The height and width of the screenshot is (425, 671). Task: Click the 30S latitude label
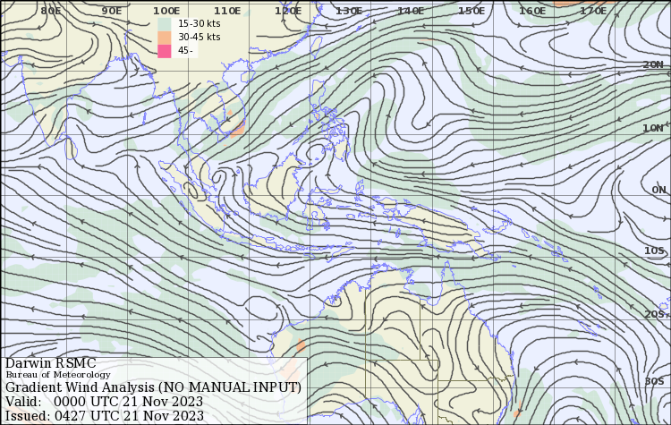(x=654, y=381)
